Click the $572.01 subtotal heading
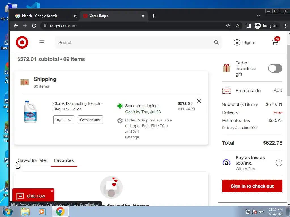The width and height of the screenshot is (290, 217). [51, 59]
